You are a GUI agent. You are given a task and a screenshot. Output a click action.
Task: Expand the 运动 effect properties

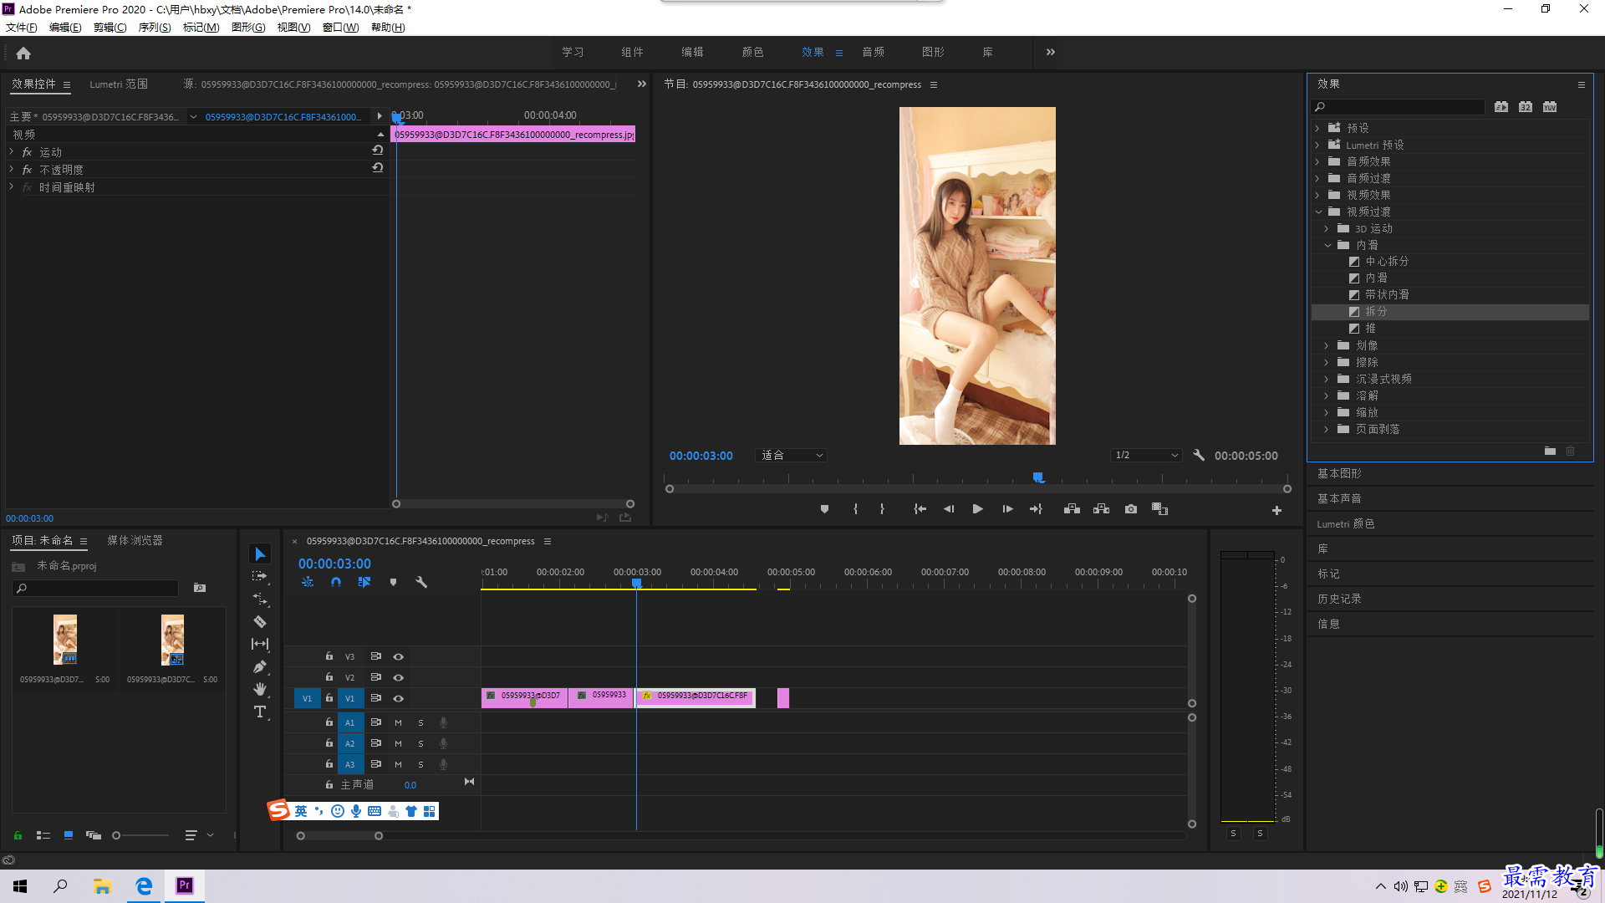(12, 152)
